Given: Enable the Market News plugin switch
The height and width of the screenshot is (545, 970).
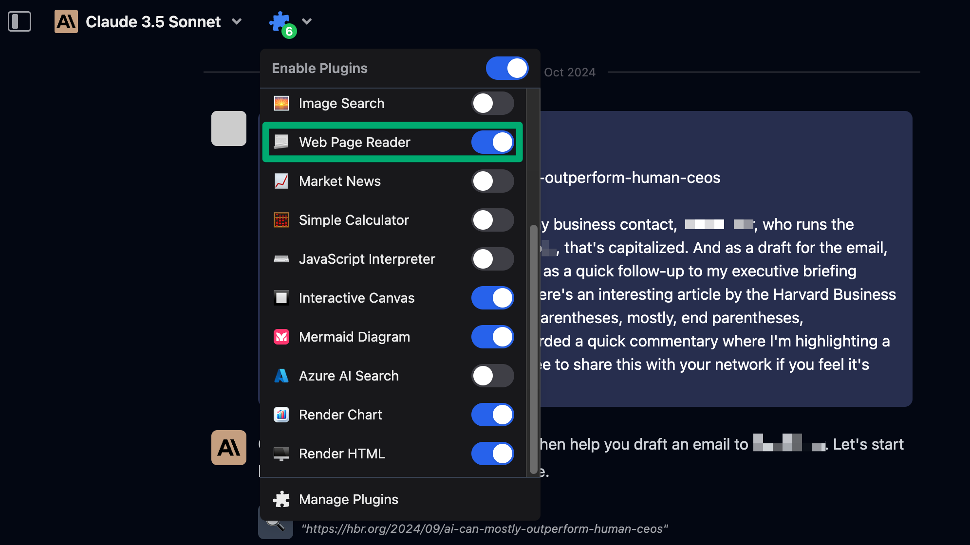Looking at the screenshot, I should (x=492, y=181).
